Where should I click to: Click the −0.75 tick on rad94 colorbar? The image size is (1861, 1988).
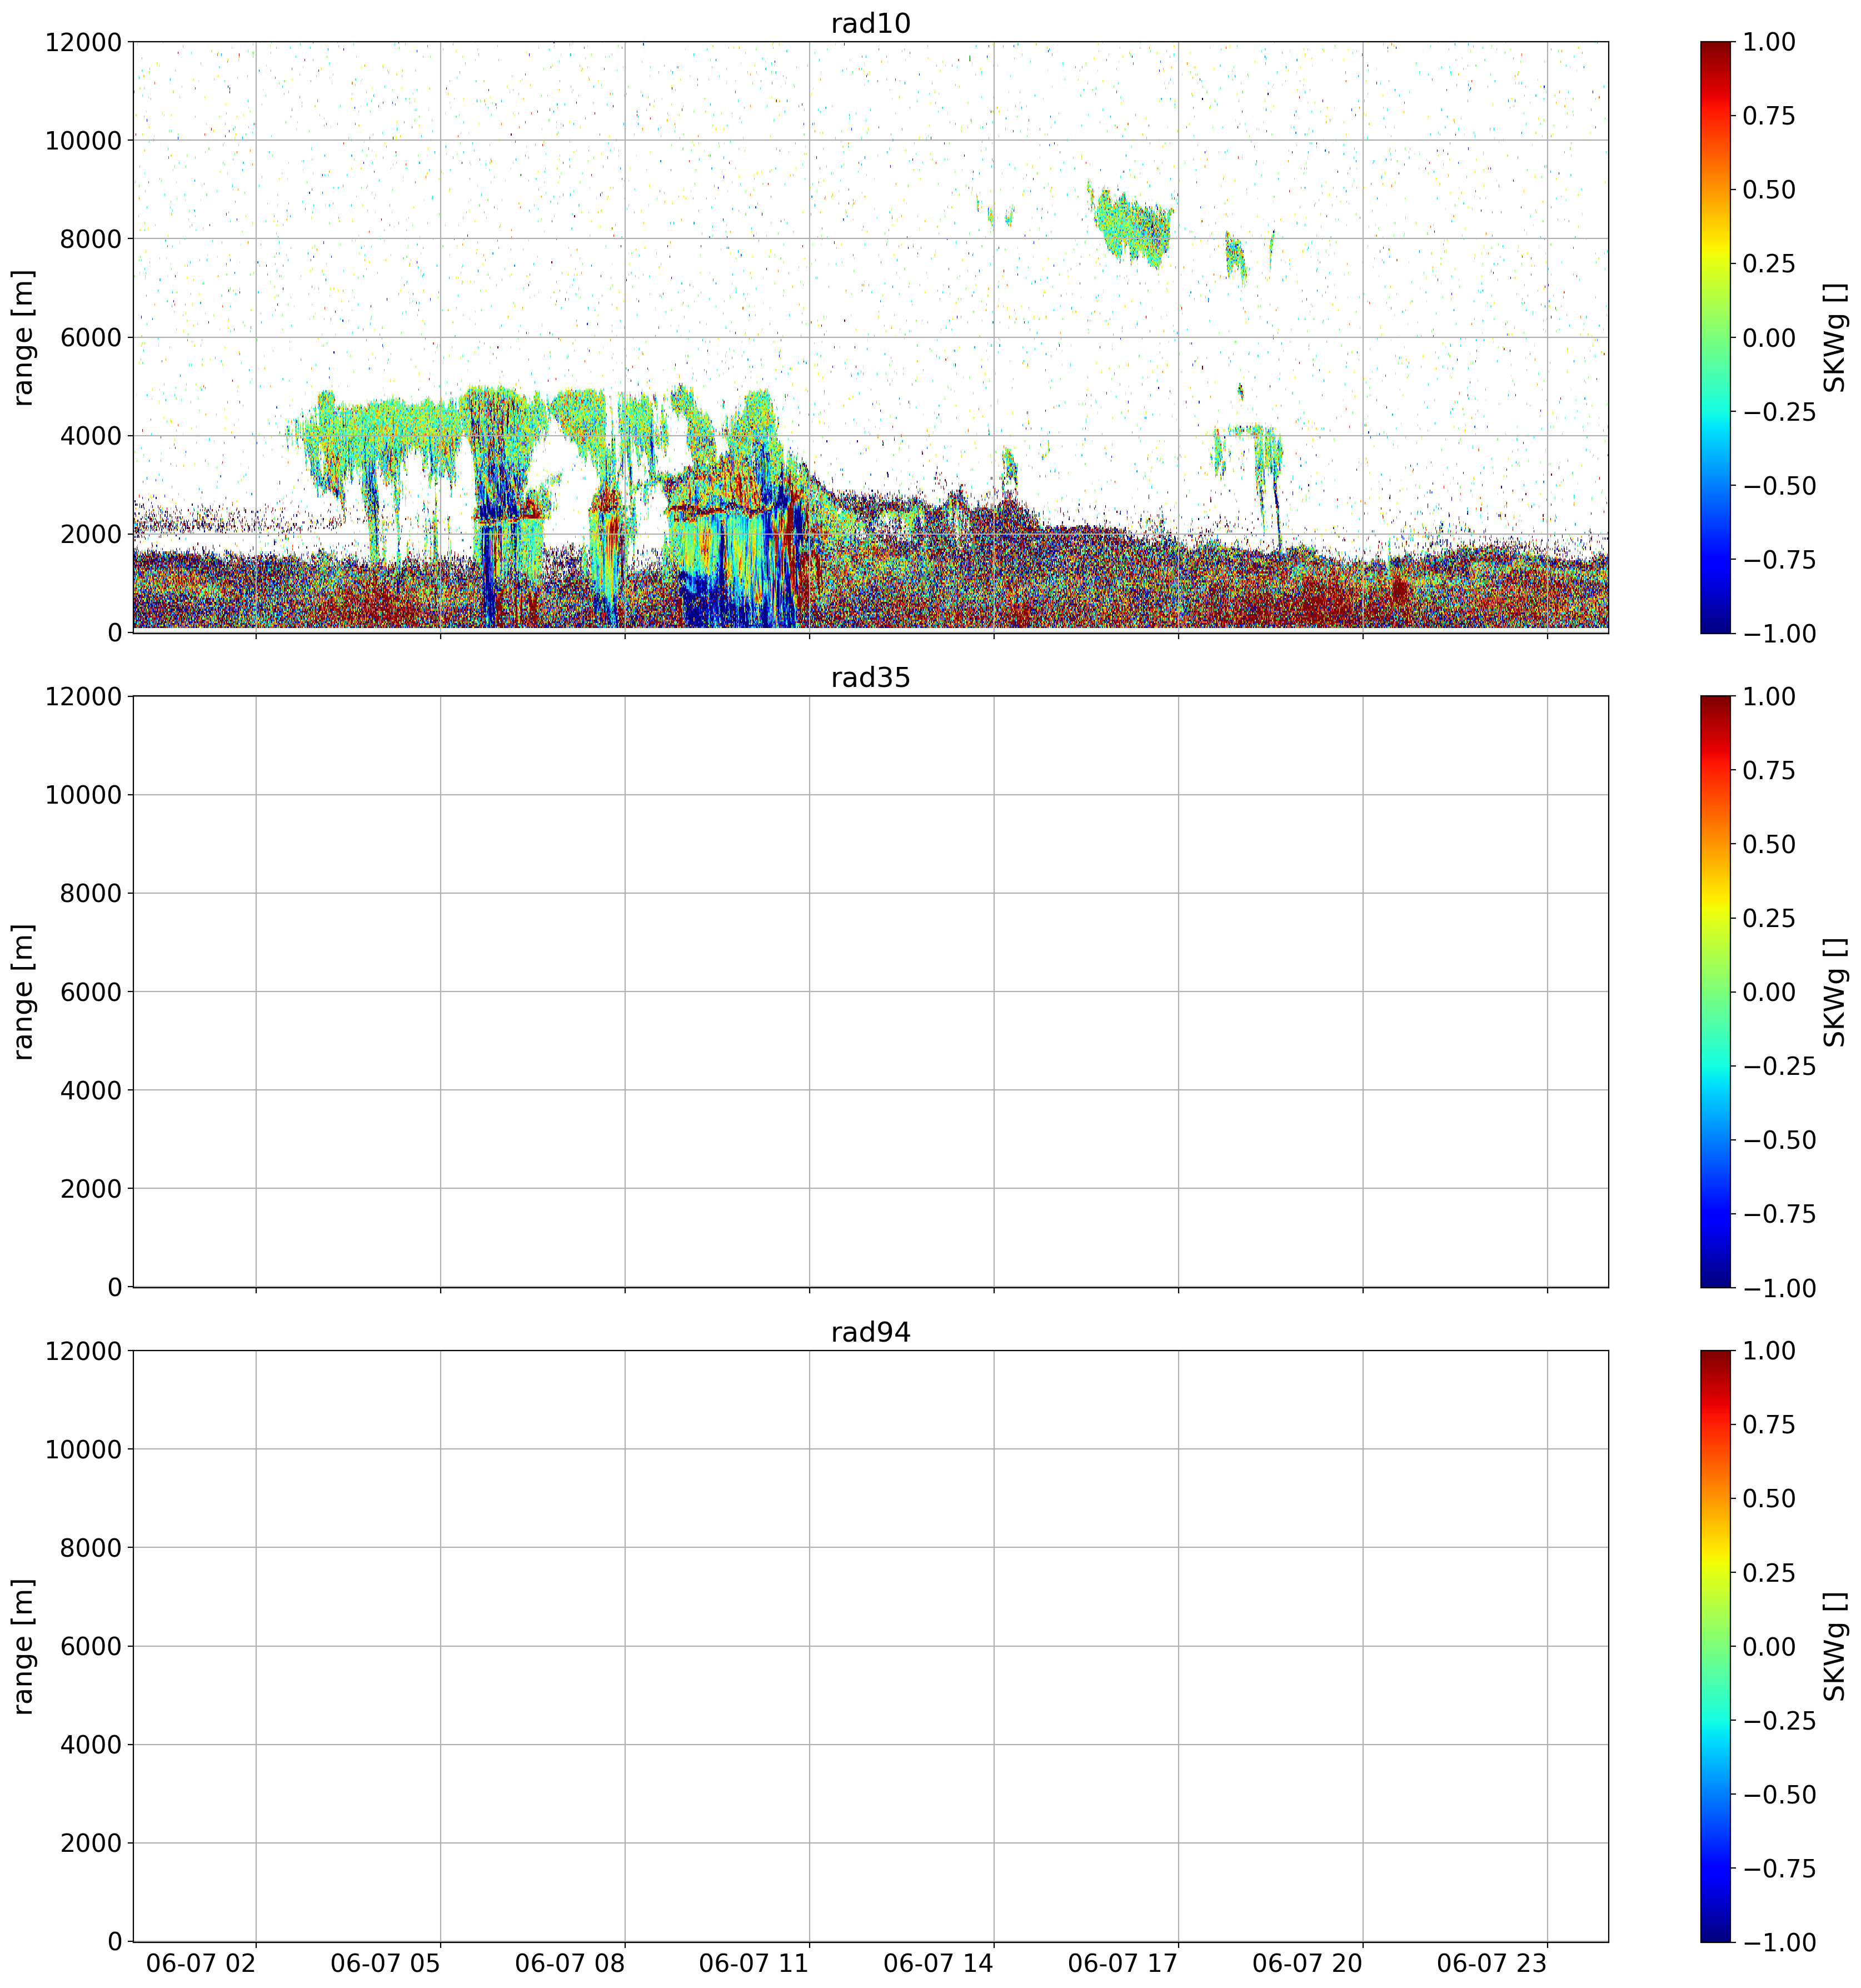[x=1779, y=1869]
